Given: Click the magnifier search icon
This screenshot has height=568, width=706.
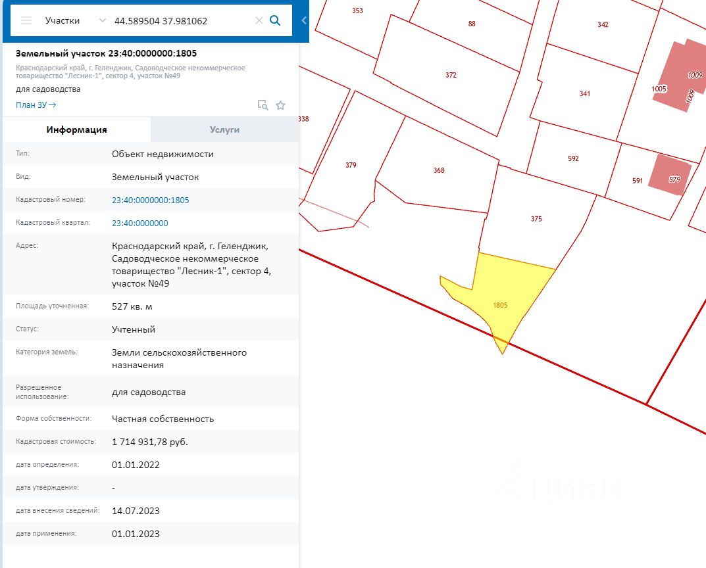Looking at the screenshot, I should tap(274, 20).
